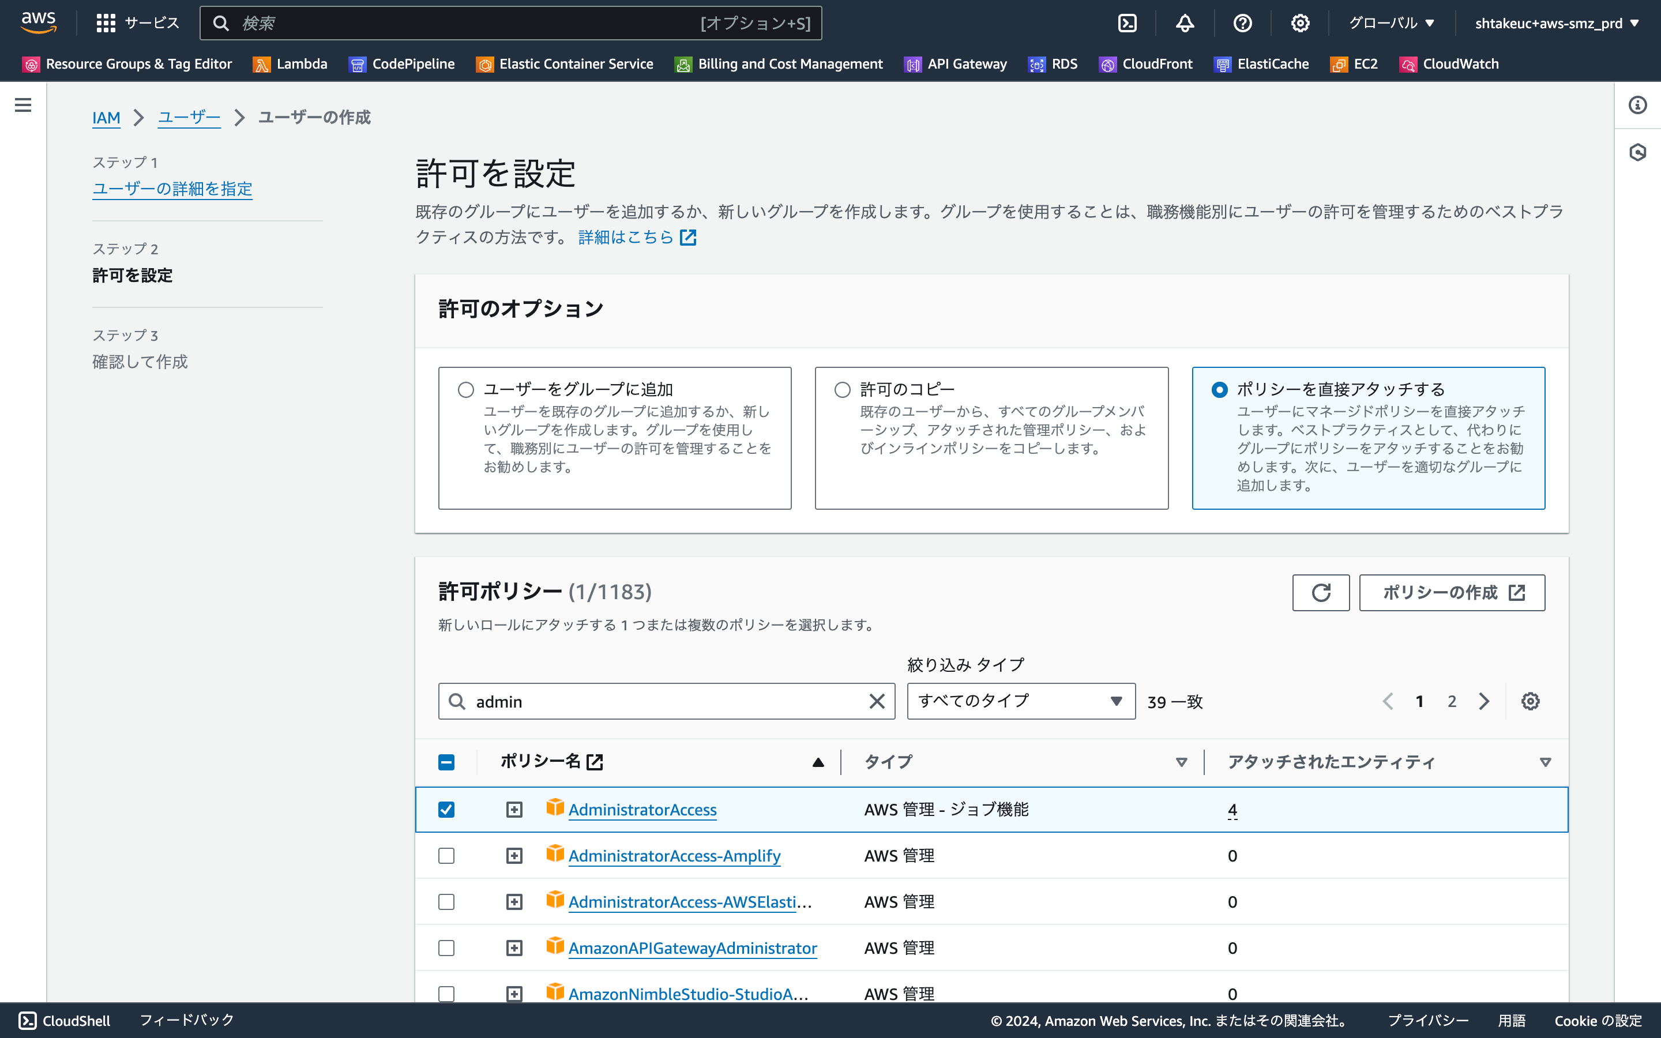Open the info panel icon on right
Viewport: 1661px width, 1038px height.
[1638, 105]
